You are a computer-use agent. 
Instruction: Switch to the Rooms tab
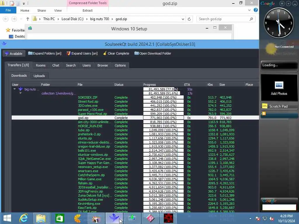[41, 65]
